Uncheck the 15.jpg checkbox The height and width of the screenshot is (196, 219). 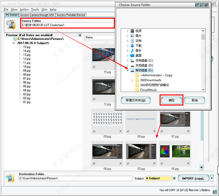(x=94, y=67)
